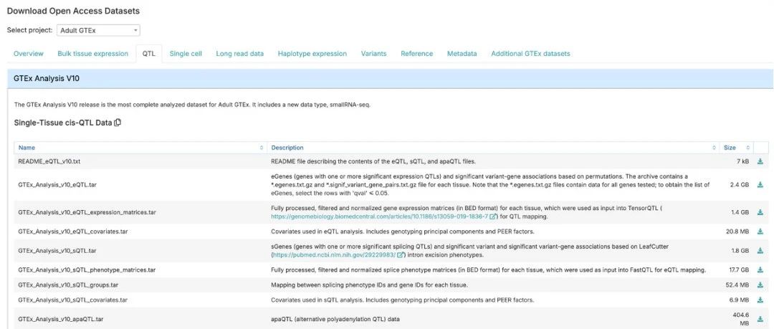Sort the table by the Description column

pyautogui.click(x=494, y=148)
